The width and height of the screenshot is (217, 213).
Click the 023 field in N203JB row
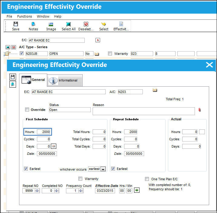point(142,54)
